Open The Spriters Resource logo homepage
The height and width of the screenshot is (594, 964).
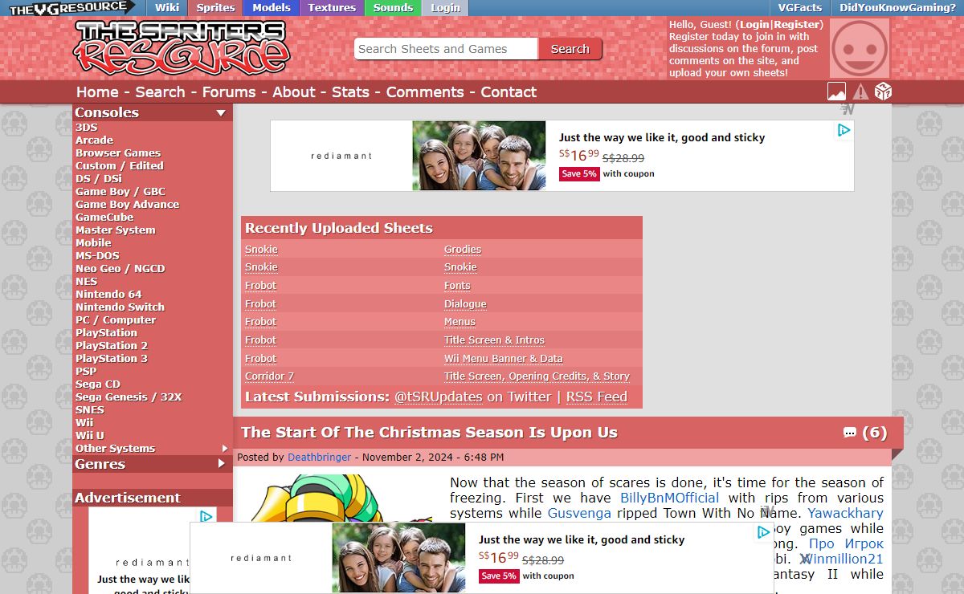point(182,47)
